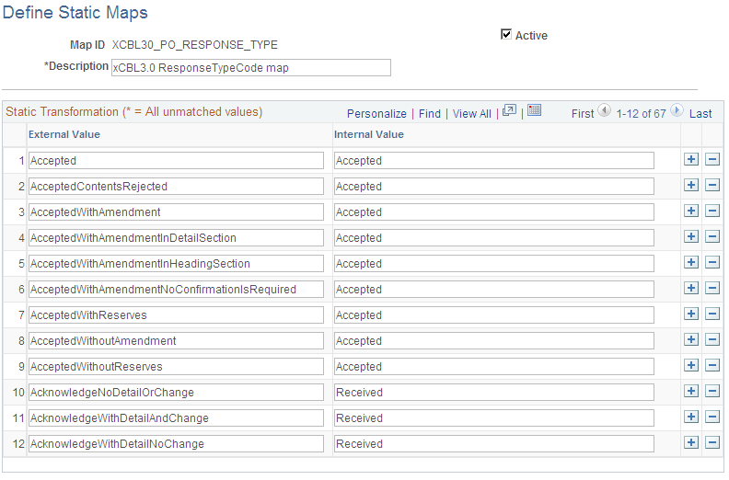Screen dimensions: 729x480
Task: Open the Personalize link
Action: (376, 114)
